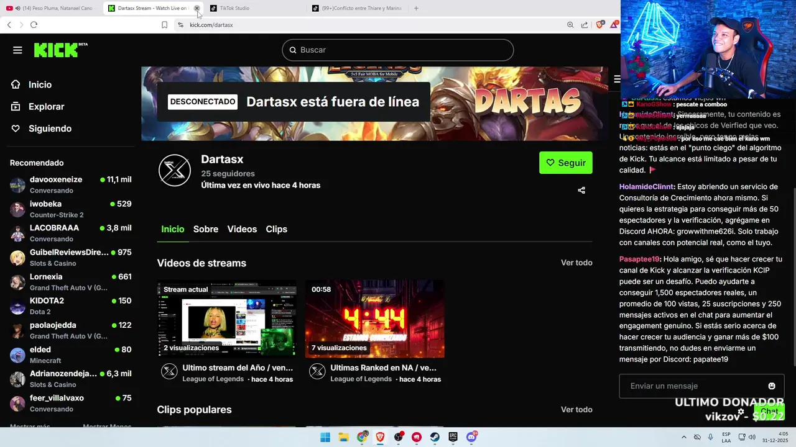Open the Clips channel tab

pyautogui.click(x=277, y=229)
